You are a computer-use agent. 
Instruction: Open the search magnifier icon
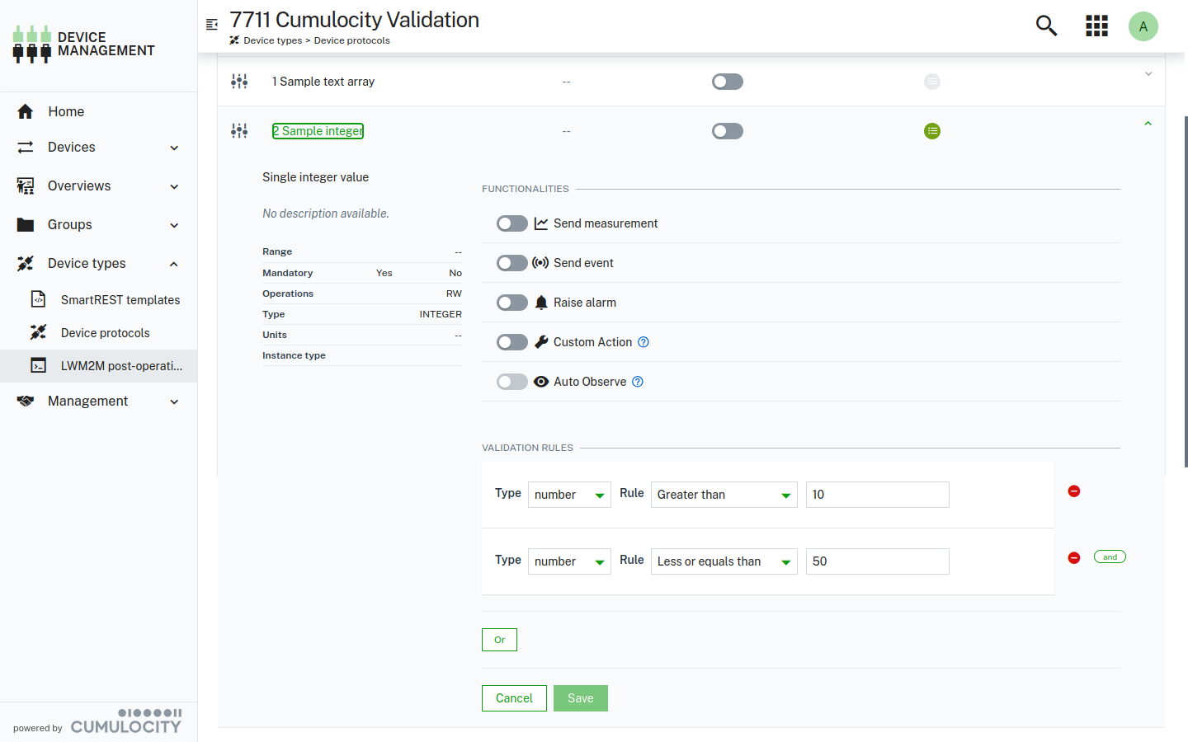(1046, 26)
